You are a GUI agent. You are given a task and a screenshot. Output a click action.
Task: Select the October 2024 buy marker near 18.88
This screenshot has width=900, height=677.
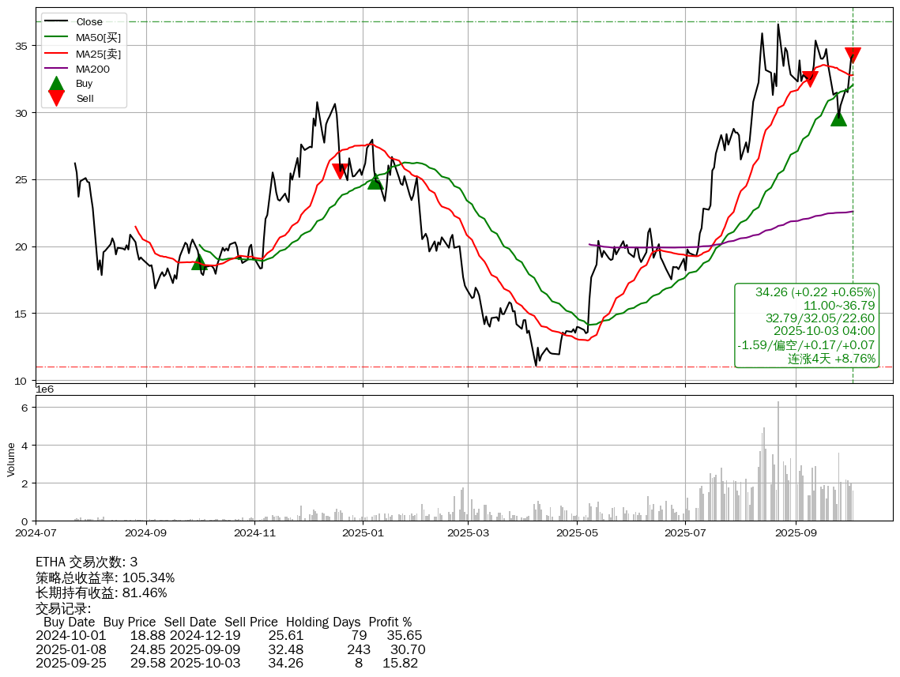coord(199,261)
